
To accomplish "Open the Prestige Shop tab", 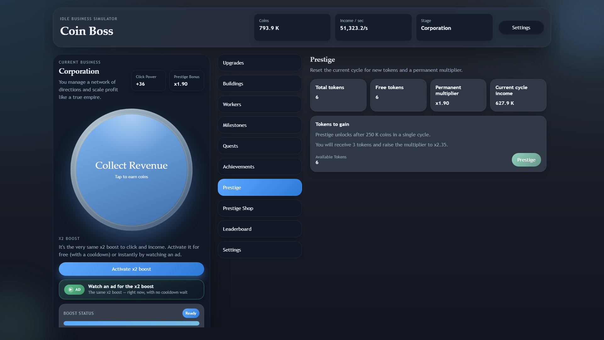I will click(x=260, y=208).
